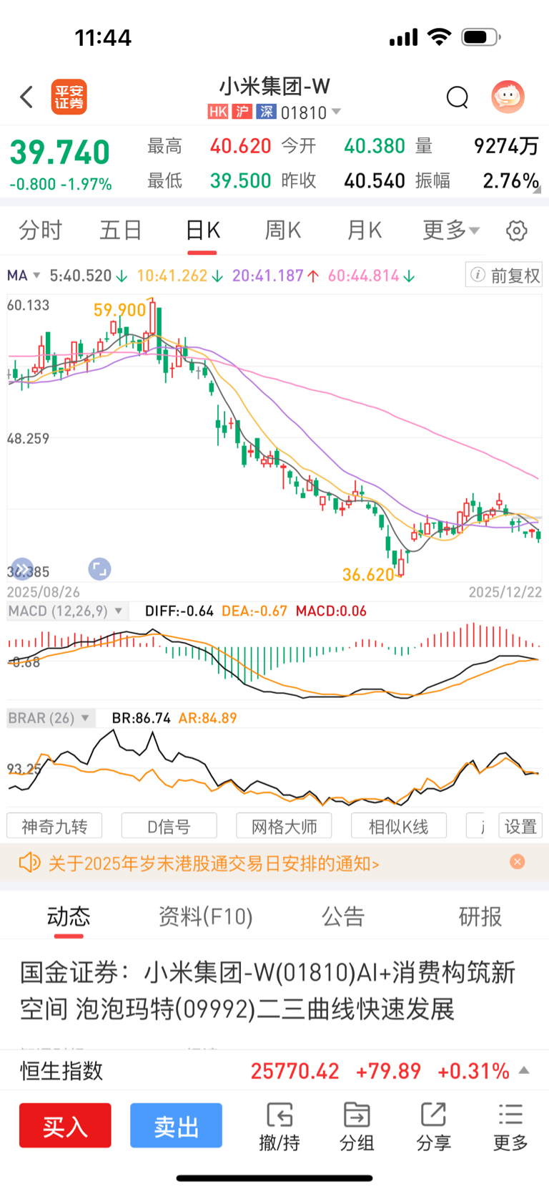
Task: Open 关于2025年岁末港股通交易日安排的通知 link
Action: [214, 863]
